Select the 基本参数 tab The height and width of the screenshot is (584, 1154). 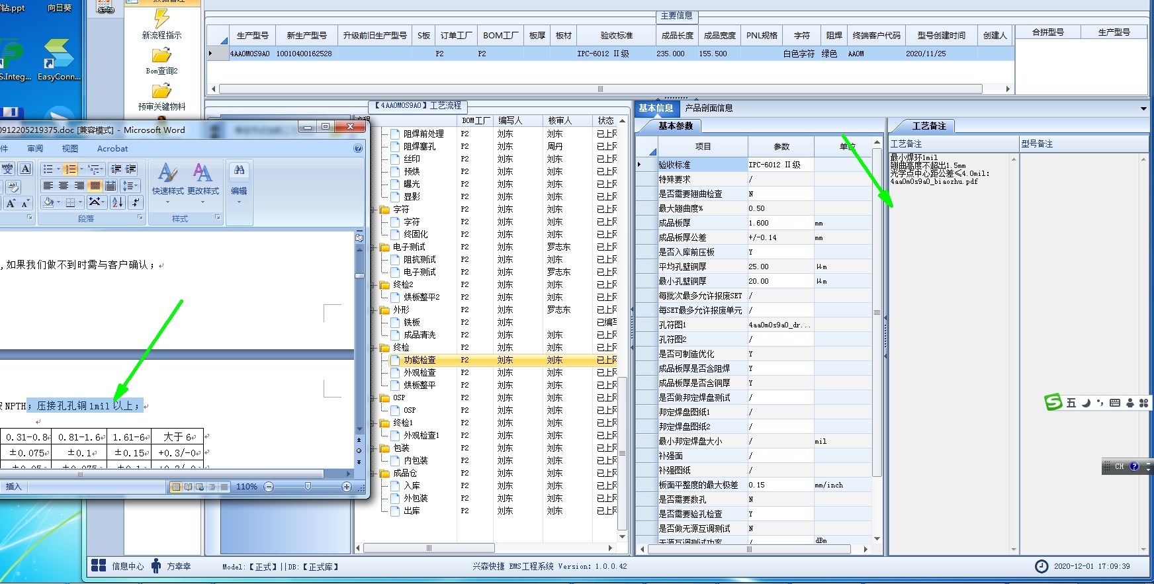click(676, 126)
